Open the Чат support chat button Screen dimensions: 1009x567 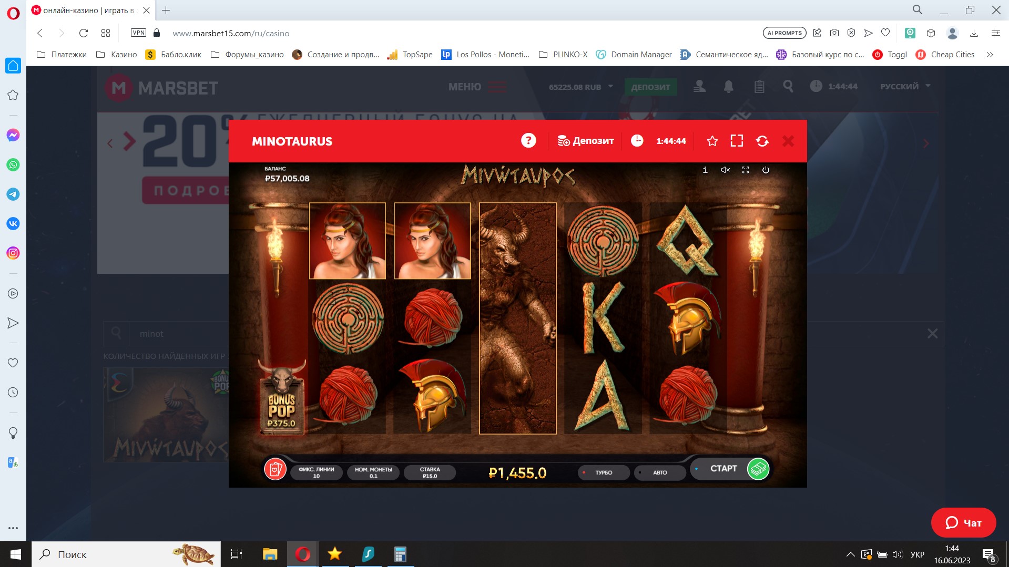click(x=963, y=523)
